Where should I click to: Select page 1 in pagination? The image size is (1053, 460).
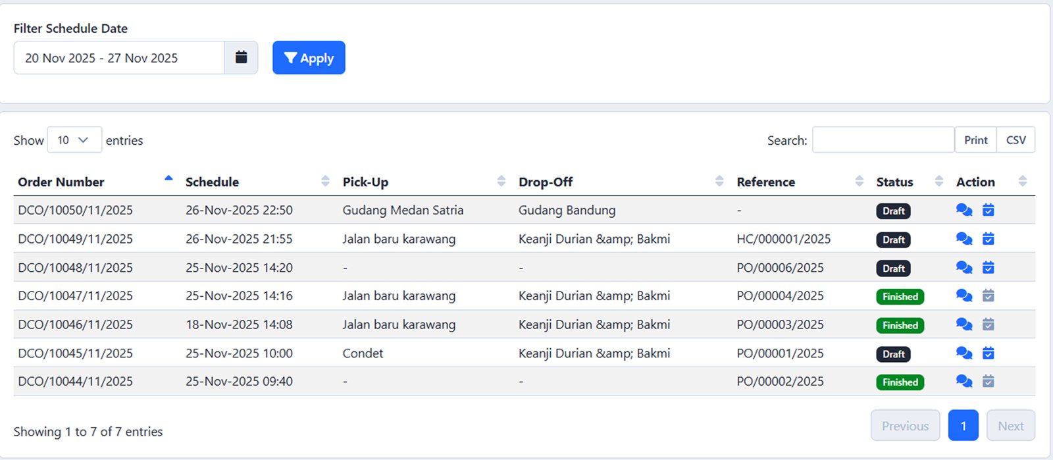[963, 425]
